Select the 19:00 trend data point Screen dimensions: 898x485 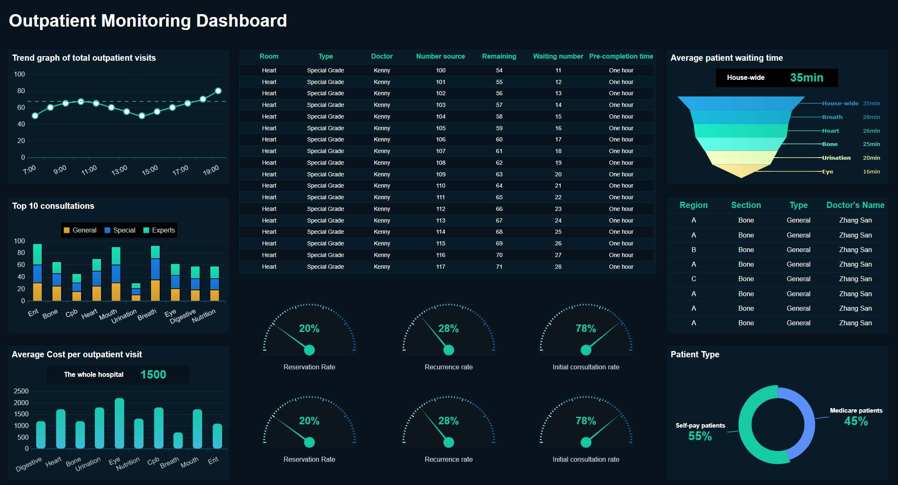tap(218, 91)
